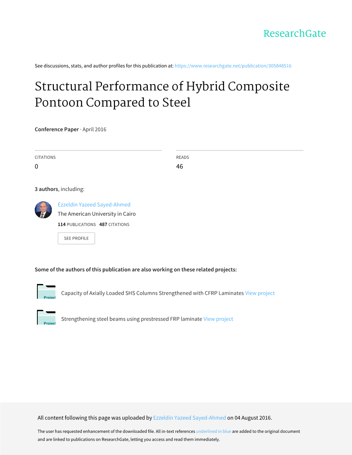
Task: Click the 'Strengthening steel beams' project title text
Action: [x=131, y=319]
